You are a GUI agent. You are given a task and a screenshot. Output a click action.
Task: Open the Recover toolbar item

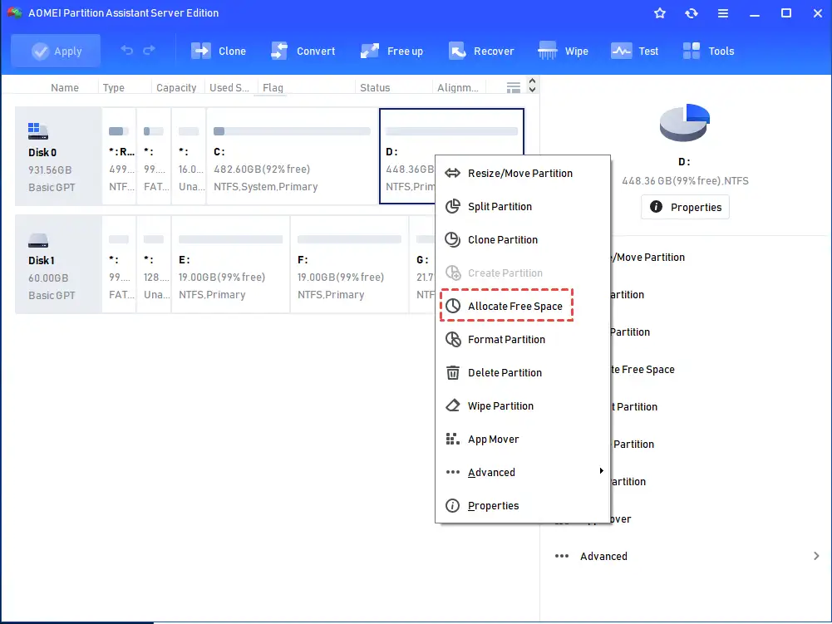pos(480,51)
